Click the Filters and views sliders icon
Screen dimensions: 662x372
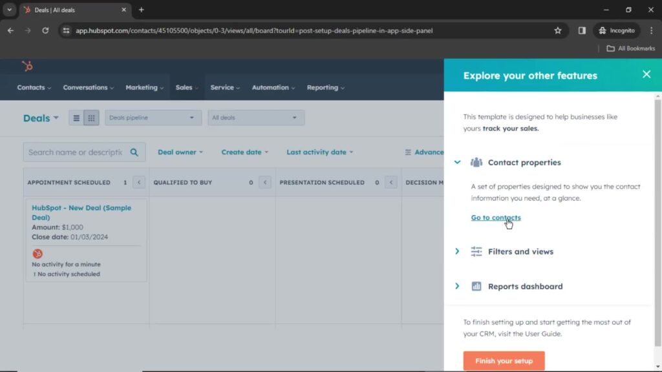[476, 251]
